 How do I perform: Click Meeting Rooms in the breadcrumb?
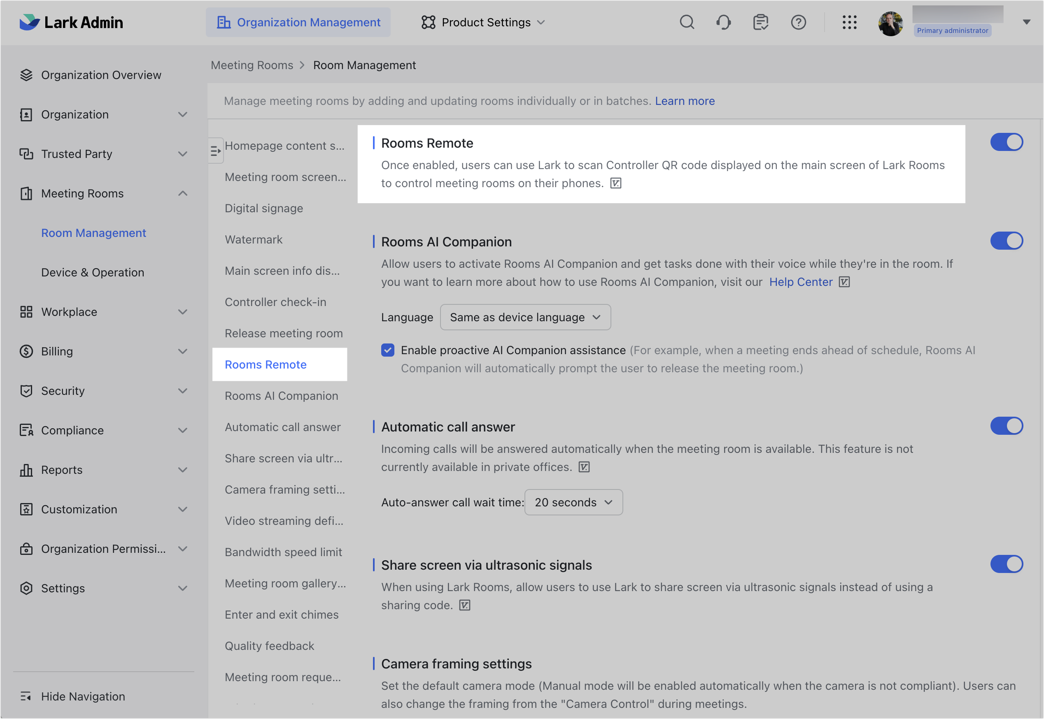click(x=252, y=65)
